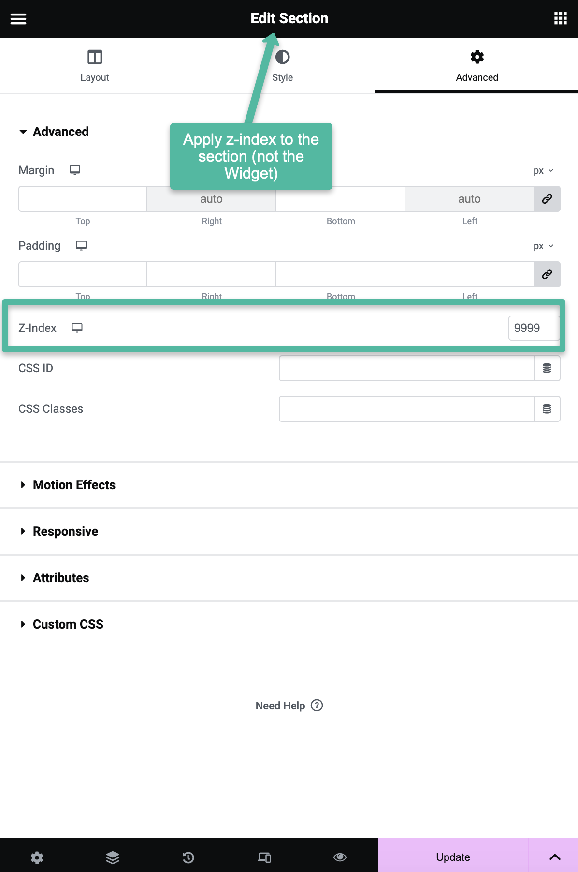This screenshot has height=872, width=578.
Task: Toggle linked Padding values
Action: point(547,274)
